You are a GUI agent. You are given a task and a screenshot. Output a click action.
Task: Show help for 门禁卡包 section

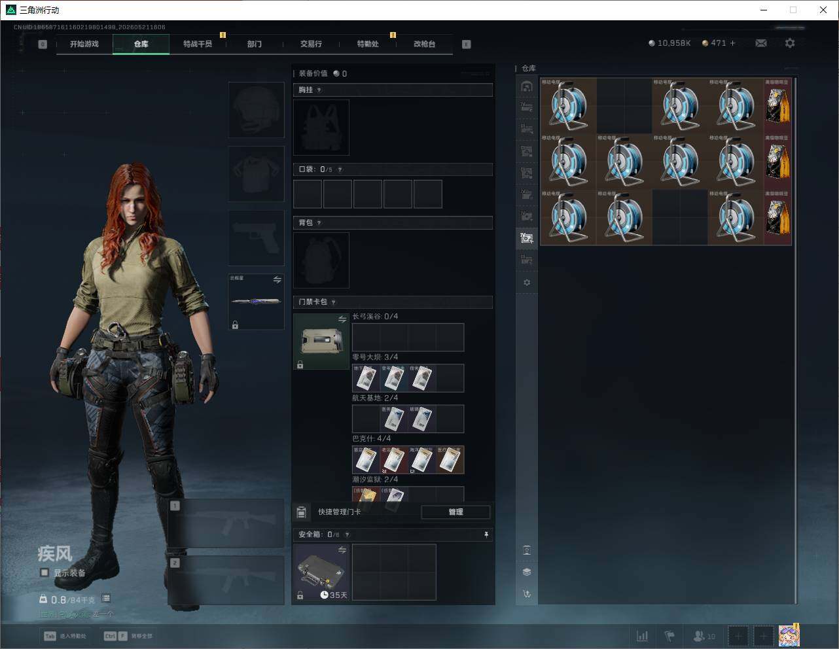[x=334, y=302]
